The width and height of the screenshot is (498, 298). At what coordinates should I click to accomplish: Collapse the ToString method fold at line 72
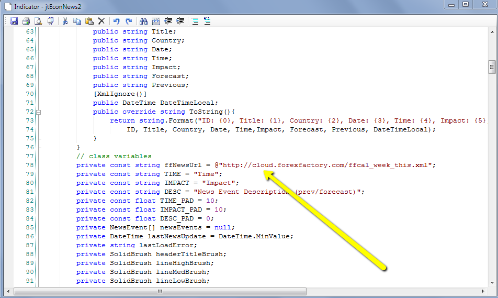click(x=38, y=112)
